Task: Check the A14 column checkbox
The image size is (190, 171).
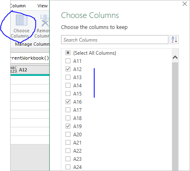Action: tap(68, 85)
